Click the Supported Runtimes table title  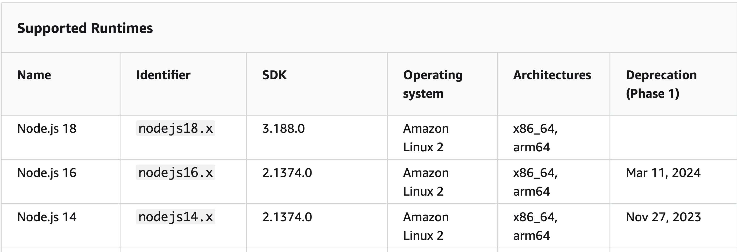point(85,28)
